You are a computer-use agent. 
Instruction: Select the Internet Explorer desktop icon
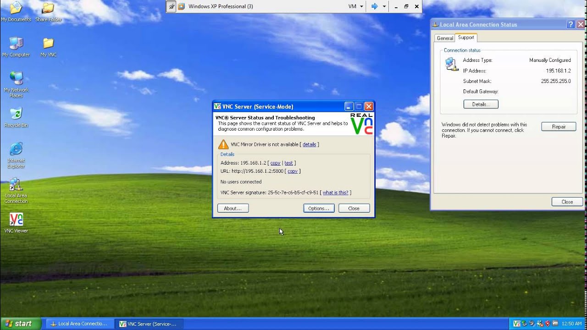(x=16, y=155)
